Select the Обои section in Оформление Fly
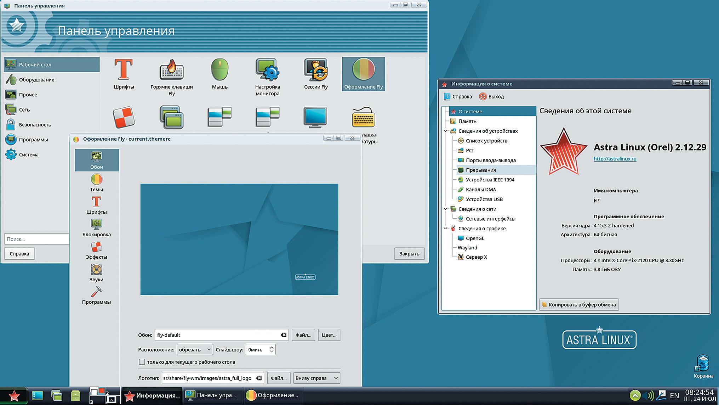The width and height of the screenshot is (719, 405). point(97,160)
